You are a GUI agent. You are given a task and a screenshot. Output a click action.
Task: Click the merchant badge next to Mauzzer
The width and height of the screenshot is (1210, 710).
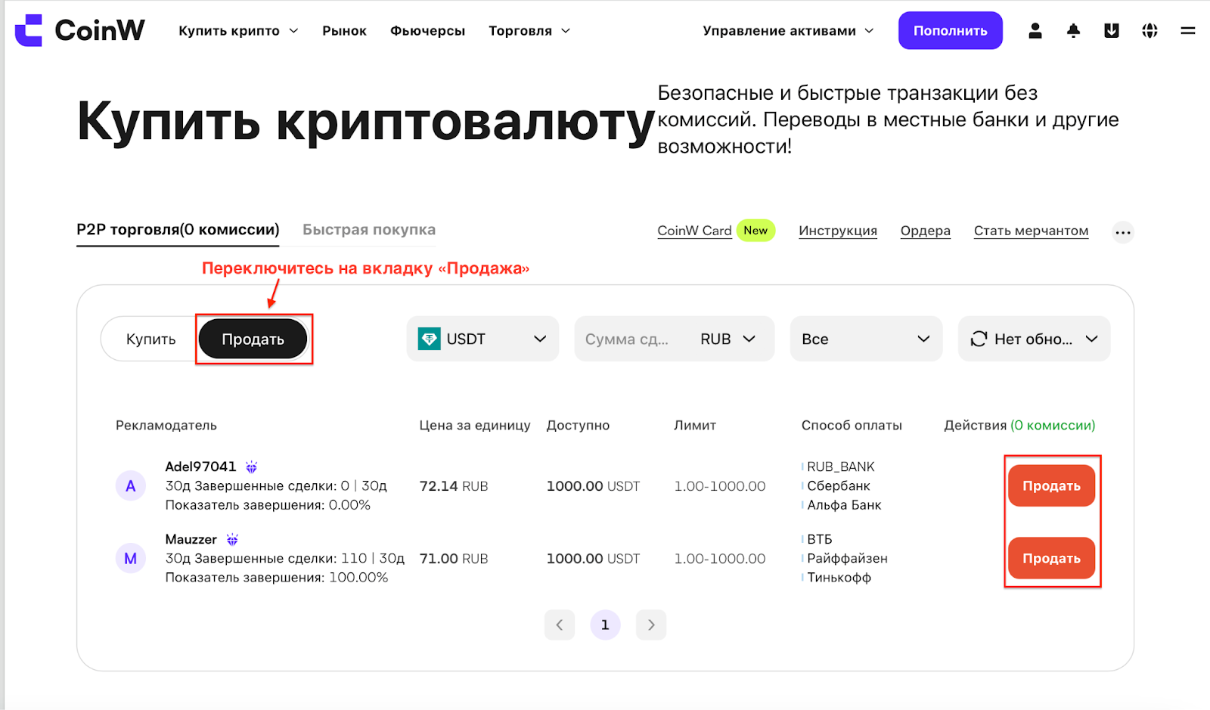click(x=232, y=540)
